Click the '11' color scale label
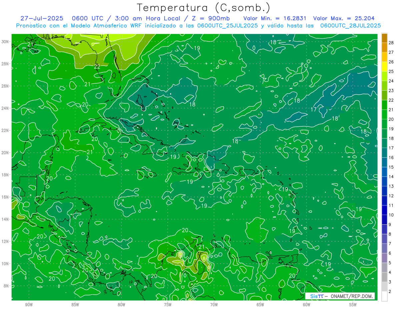Screen dimensions: 400x309 pyautogui.click(x=391, y=205)
